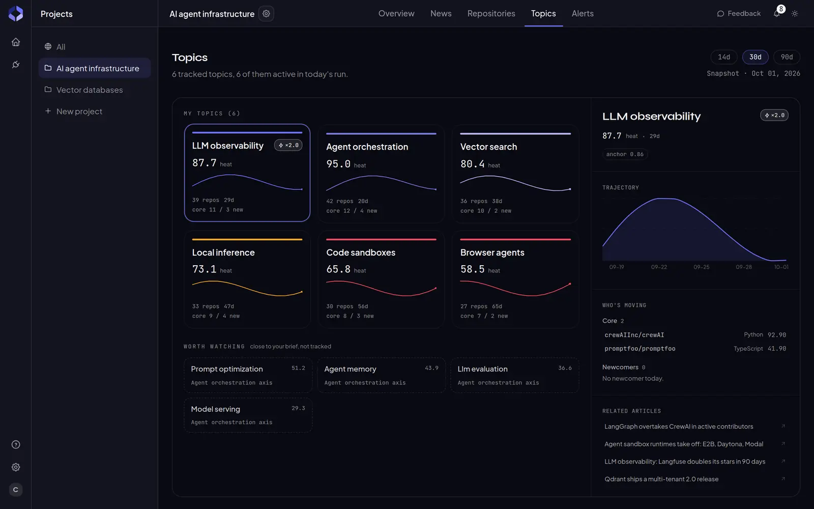
Task: Open the Browser agents topic card
Action: [515, 279]
